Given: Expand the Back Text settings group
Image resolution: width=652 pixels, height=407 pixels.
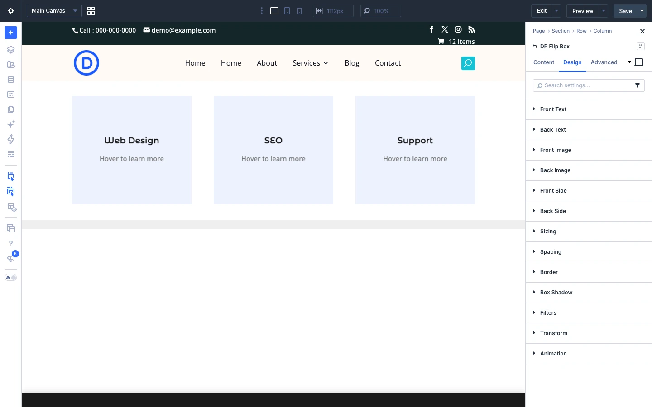Looking at the screenshot, I should click(589, 130).
